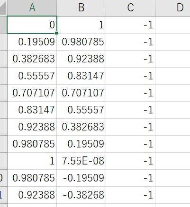Image resolution: width=190 pixels, height=207 pixels.
Task: Select the -0.38268 cell
Action: (81, 195)
